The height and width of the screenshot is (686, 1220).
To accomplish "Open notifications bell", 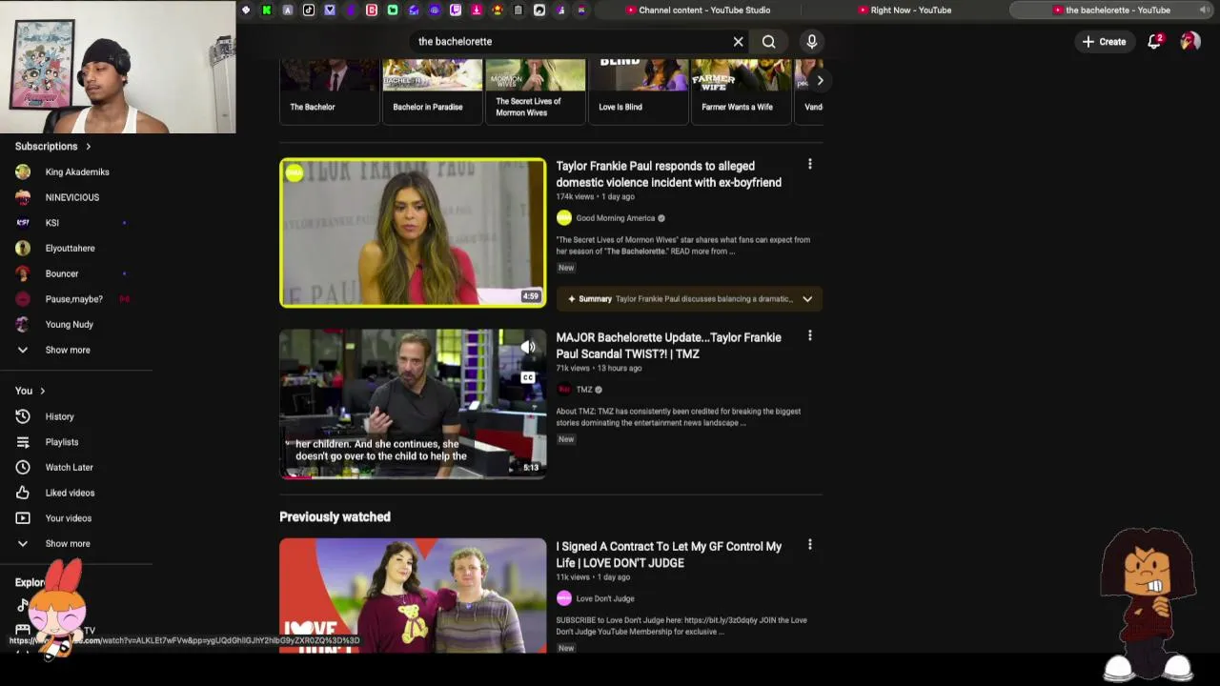I will point(1154,41).
